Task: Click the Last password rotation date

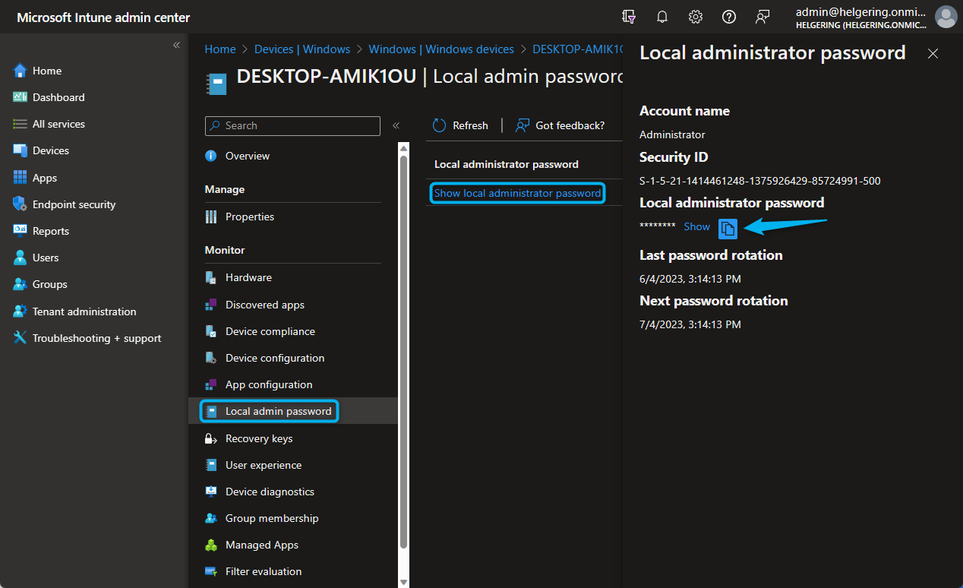Action: (x=690, y=279)
